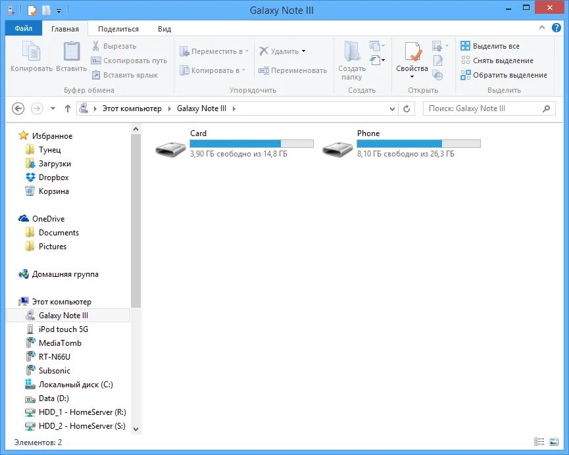Expand the arrow after Galaxy Note III breadcrumb

(234, 108)
